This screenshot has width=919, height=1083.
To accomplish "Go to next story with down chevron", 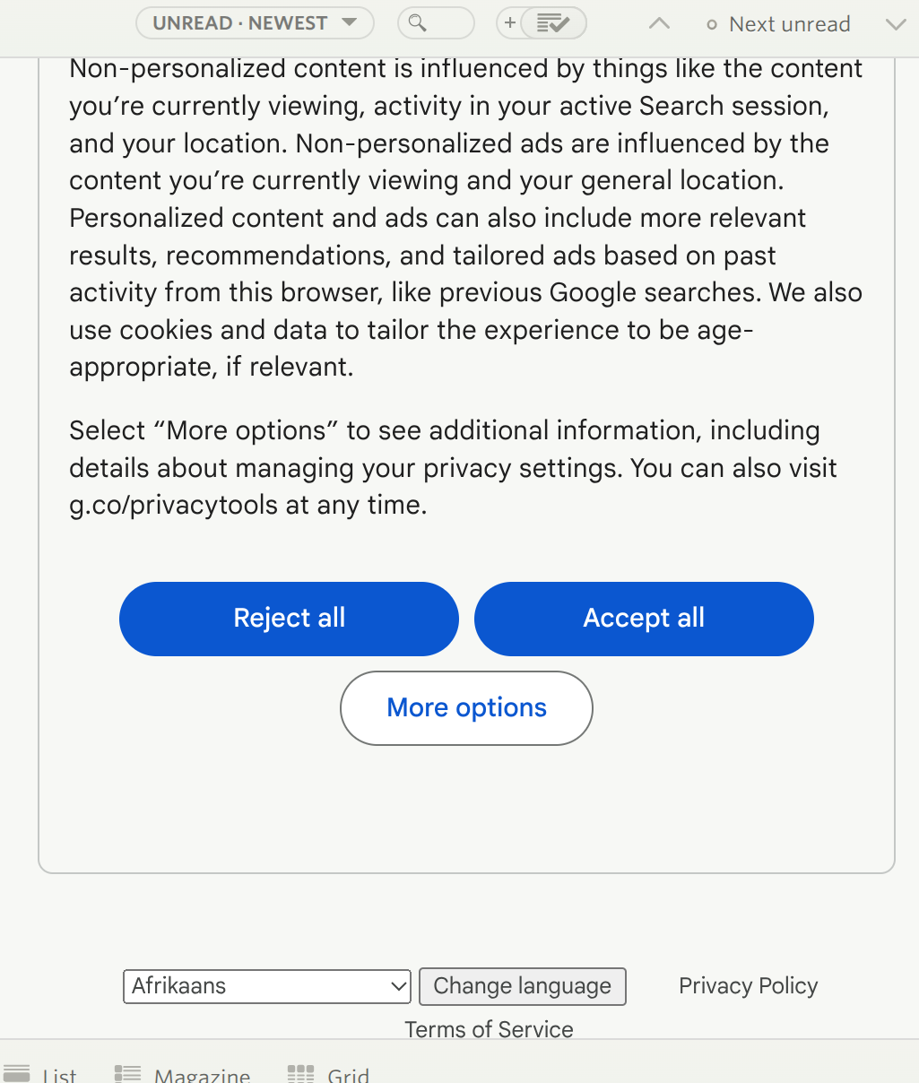I will (x=895, y=24).
